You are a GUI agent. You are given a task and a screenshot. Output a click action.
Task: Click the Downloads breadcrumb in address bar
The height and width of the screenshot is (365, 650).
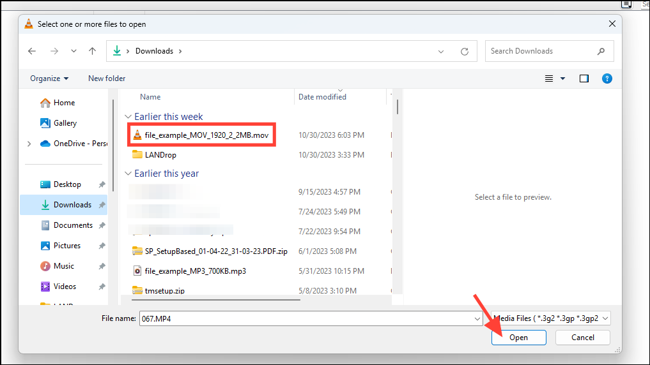coord(154,51)
